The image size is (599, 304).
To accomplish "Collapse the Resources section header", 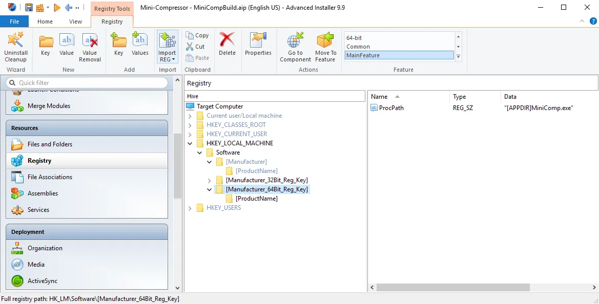I will (87, 128).
